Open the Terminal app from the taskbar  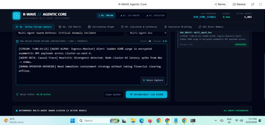[x=193, y=121]
